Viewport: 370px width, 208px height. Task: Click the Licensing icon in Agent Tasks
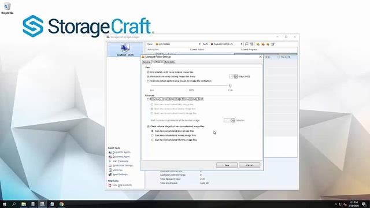[x=110, y=170]
